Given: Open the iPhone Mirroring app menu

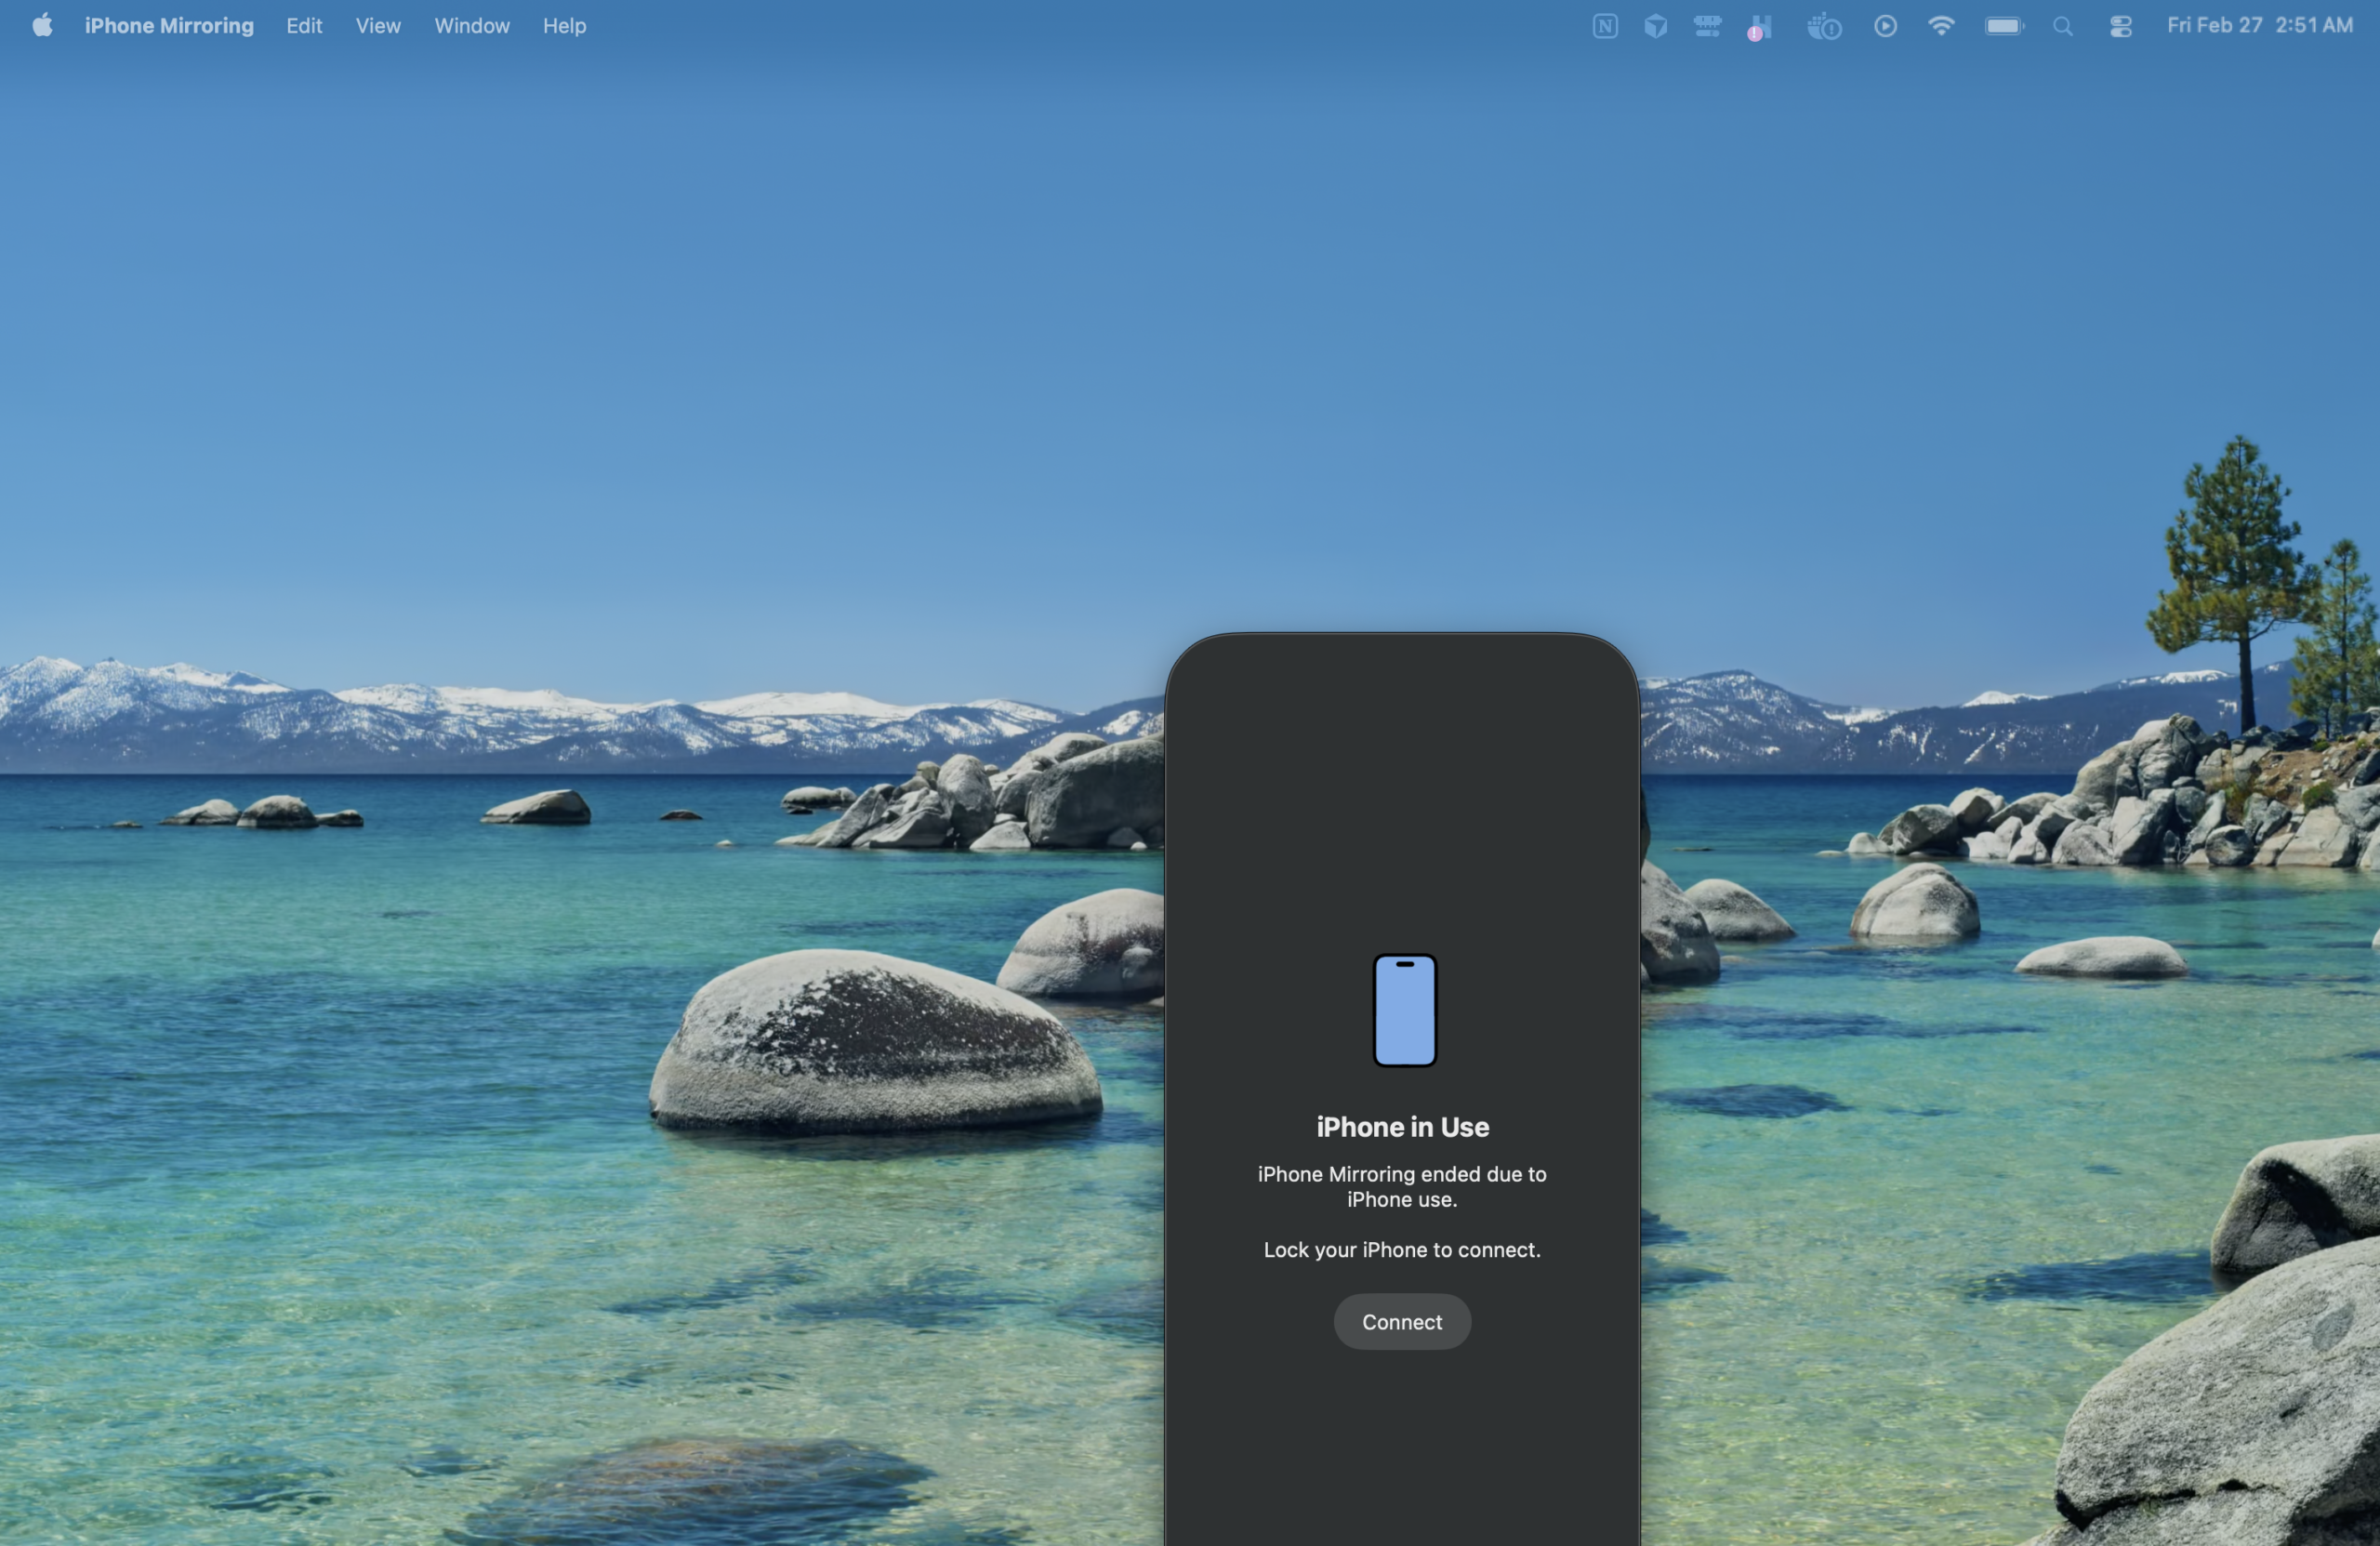Looking at the screenshot, I should 169,26.
